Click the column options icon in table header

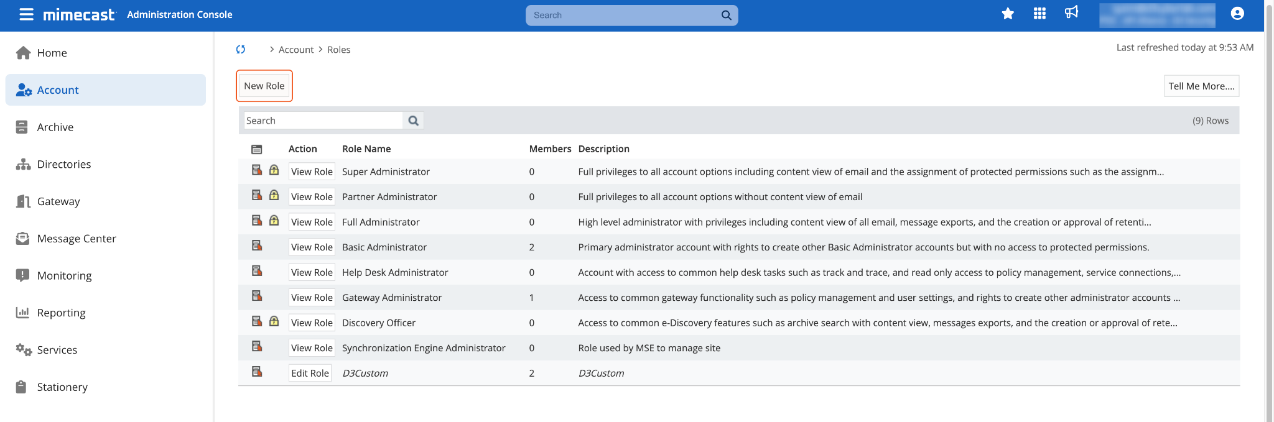coord(257,149)
